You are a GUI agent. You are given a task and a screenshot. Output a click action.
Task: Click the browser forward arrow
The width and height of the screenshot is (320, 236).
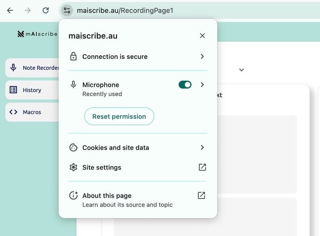click(x=27, y=10)
